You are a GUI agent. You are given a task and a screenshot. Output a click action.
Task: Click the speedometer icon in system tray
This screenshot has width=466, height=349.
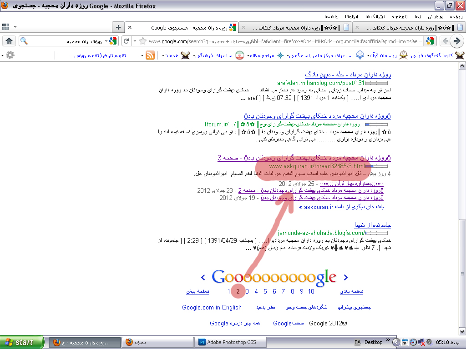tap(413, 342)
